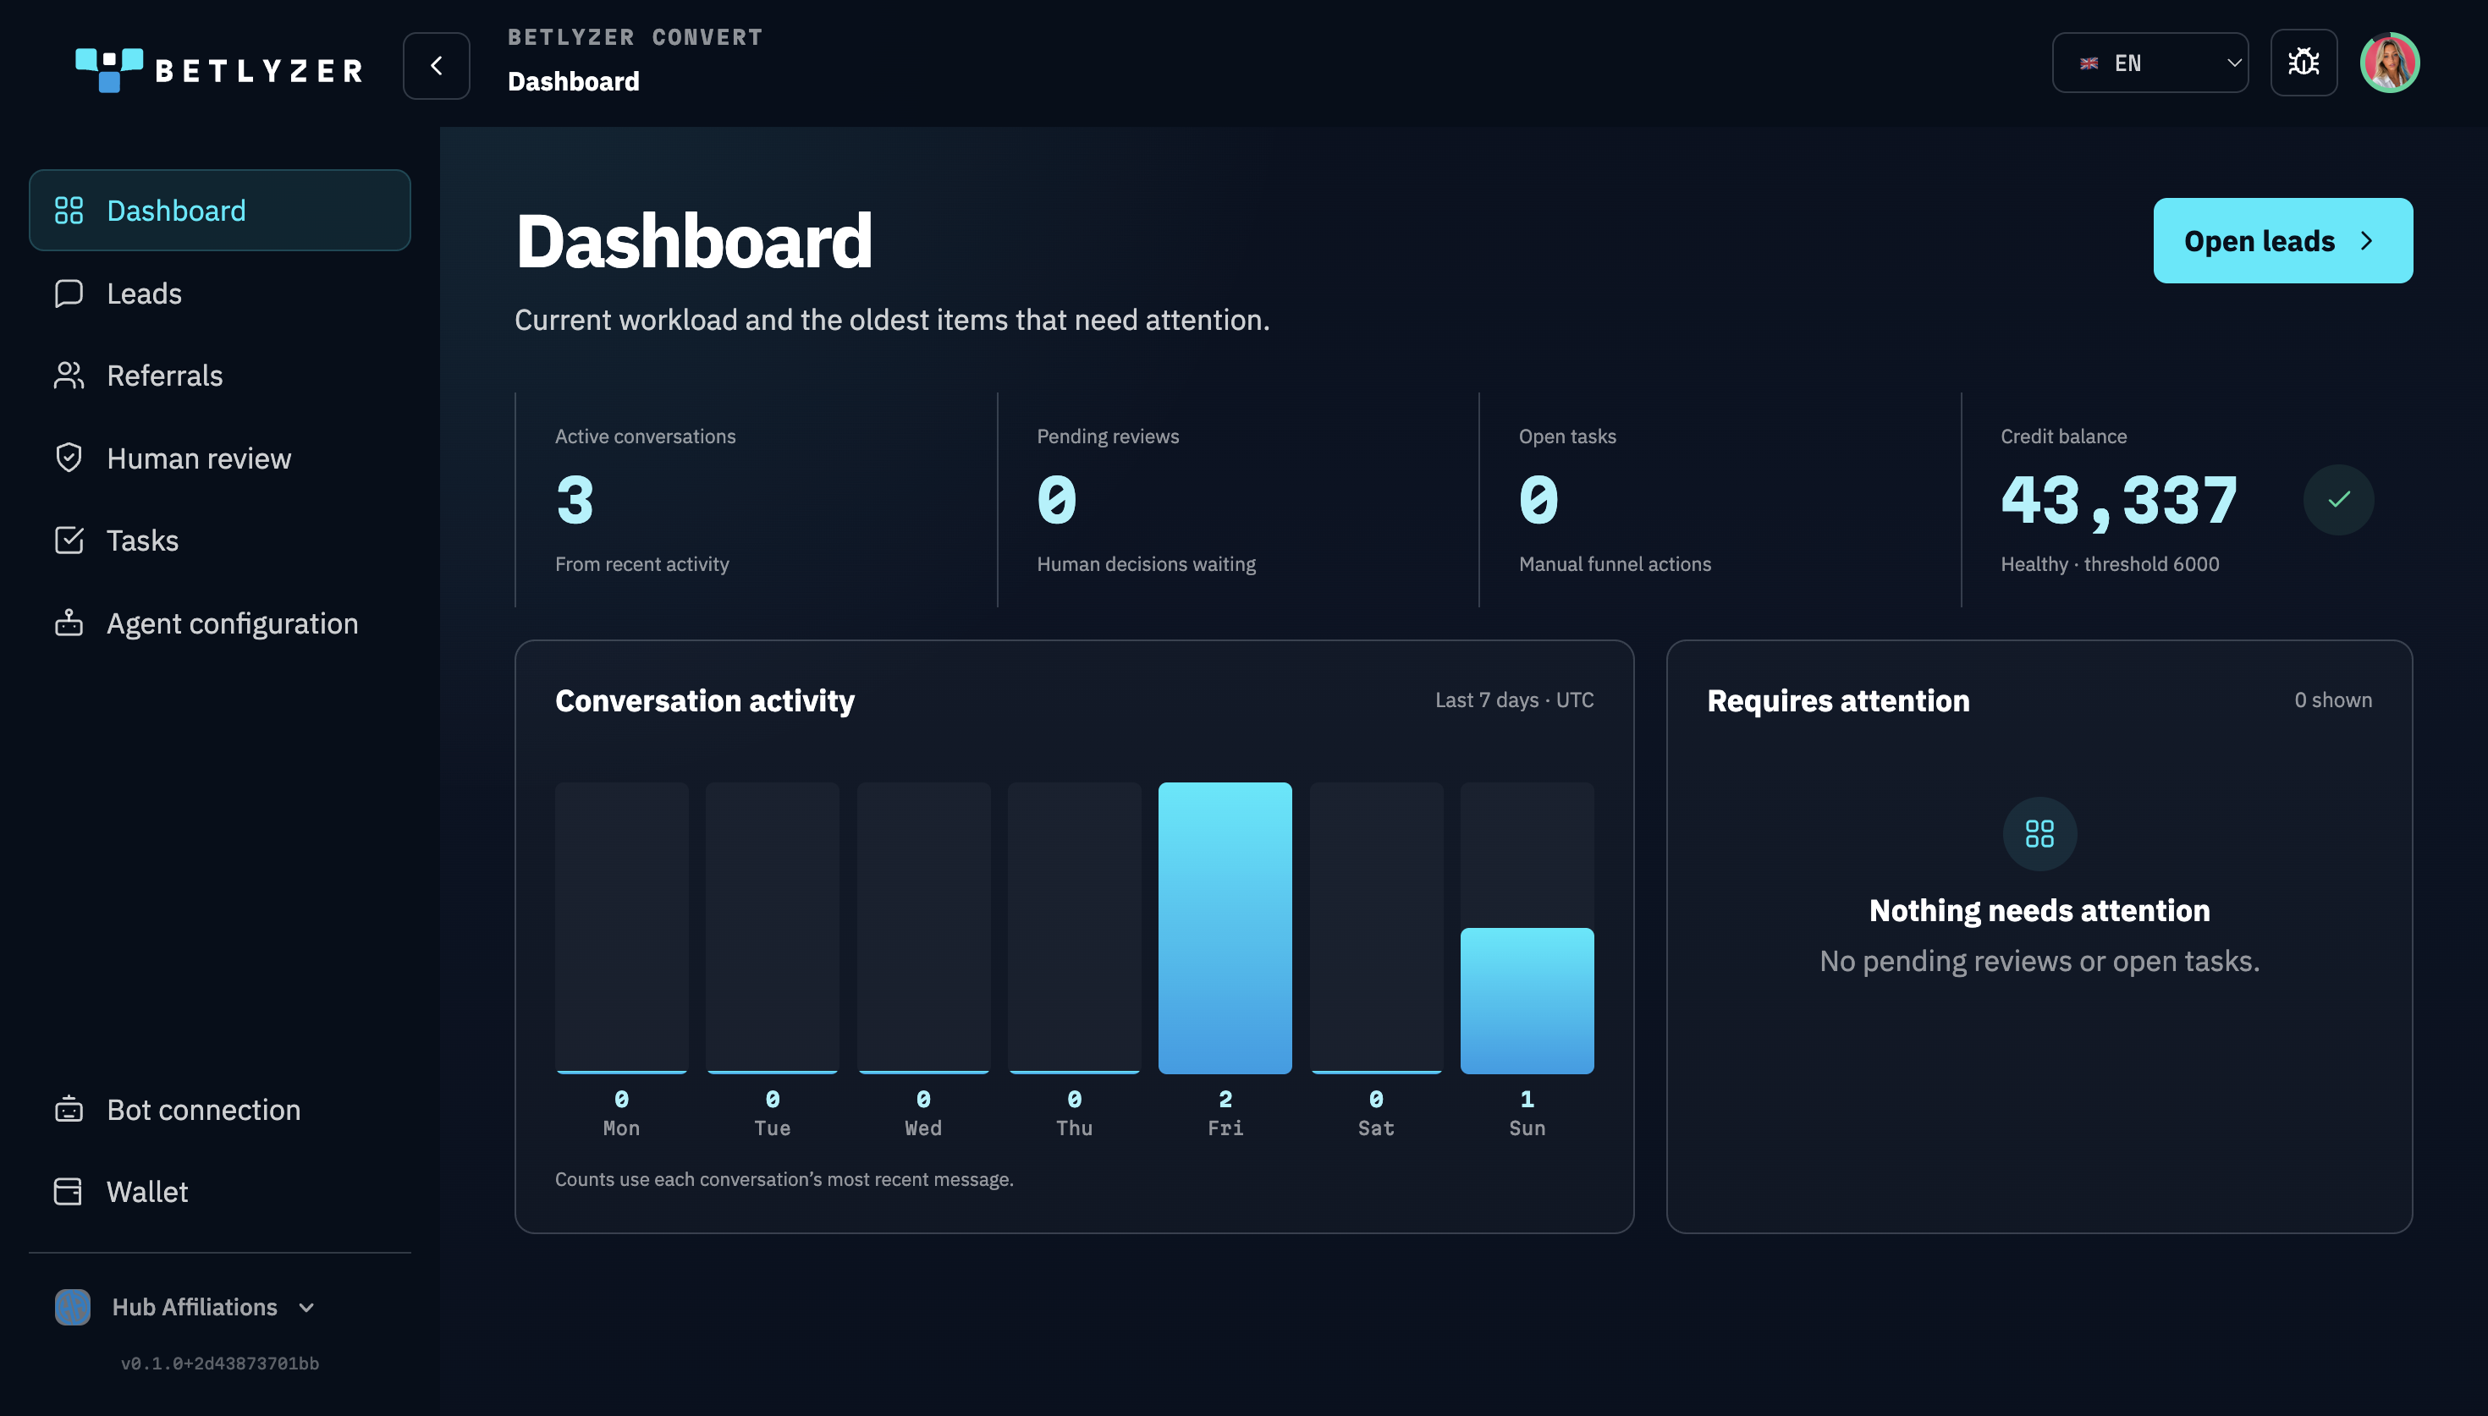Click the UK flag icon

pyautogui.click(x=2089, y=64)
